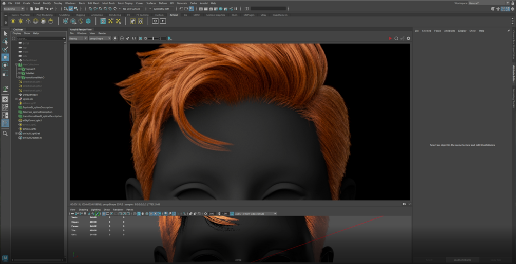This screenshot has width=516, height=264.
Task: Click the No Live Surface field
Action: 131,9
